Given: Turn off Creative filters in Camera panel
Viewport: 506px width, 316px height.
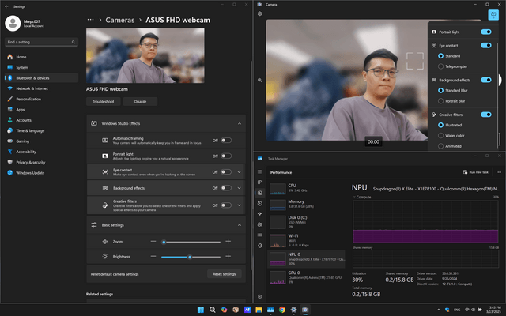Looking at the screenshot, I should coord(486,115).
